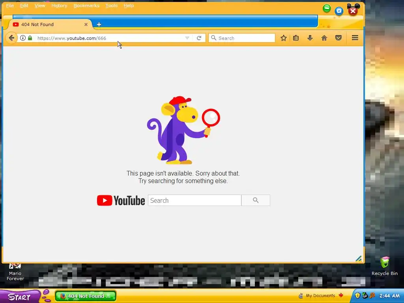Open the Bookmarks menu
The height and width of the screenshot is (303, 404).
pos(86,6)
